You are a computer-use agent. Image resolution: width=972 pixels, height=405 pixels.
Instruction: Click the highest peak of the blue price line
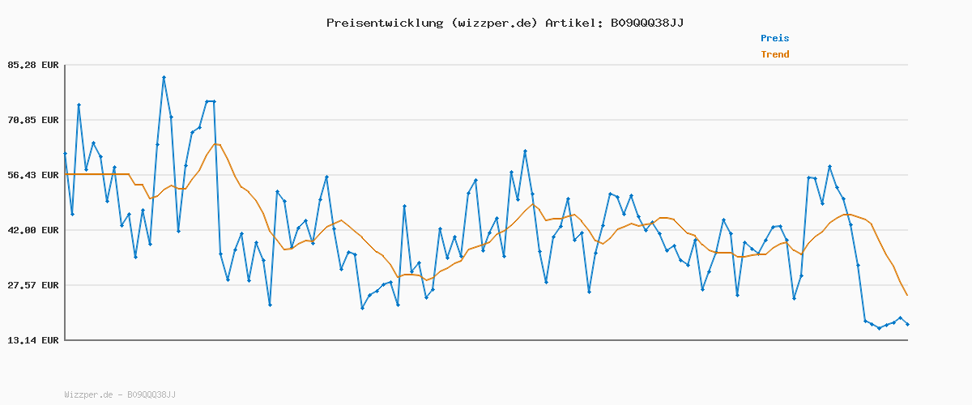(x=164, y=78)
